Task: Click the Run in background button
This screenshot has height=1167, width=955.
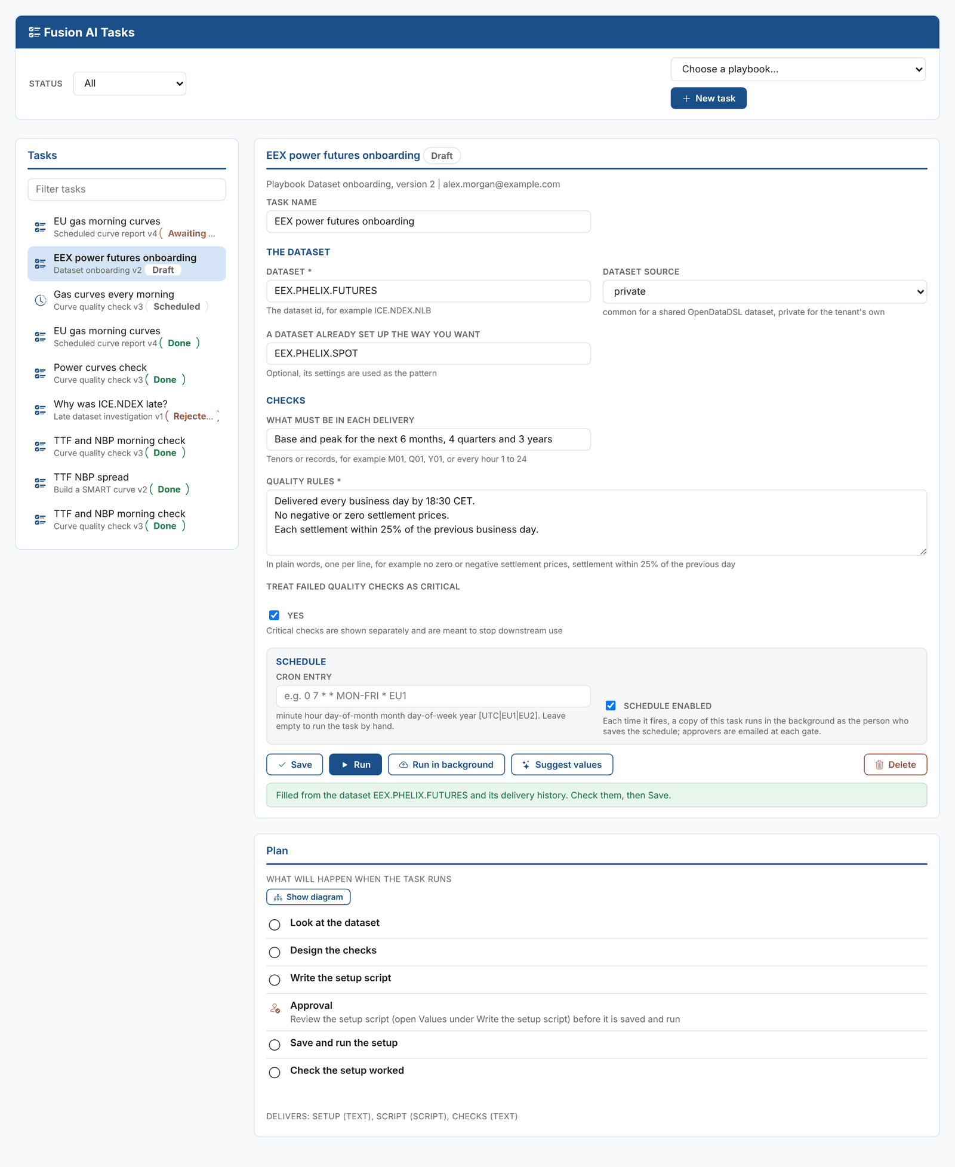Action: coord(446,765)
